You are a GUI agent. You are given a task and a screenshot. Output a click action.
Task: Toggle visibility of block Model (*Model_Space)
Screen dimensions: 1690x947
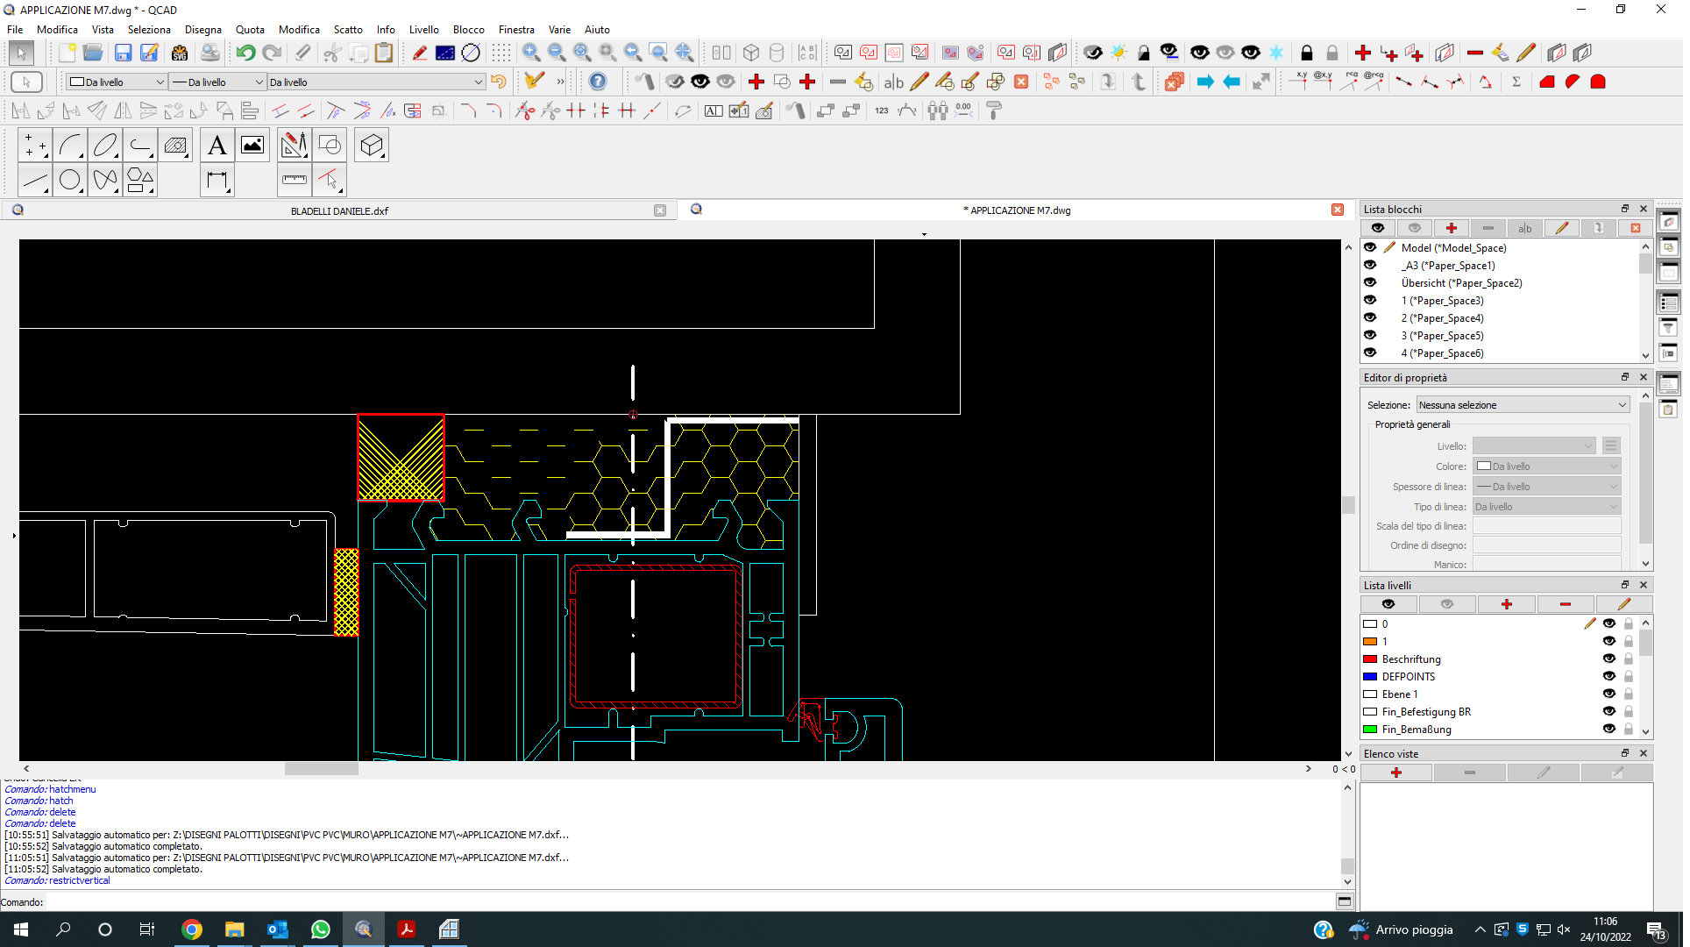coord(1370,247)
